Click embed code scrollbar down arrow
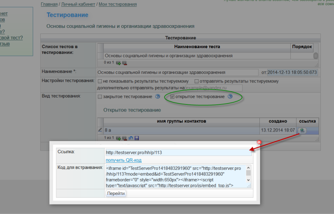 248,180
